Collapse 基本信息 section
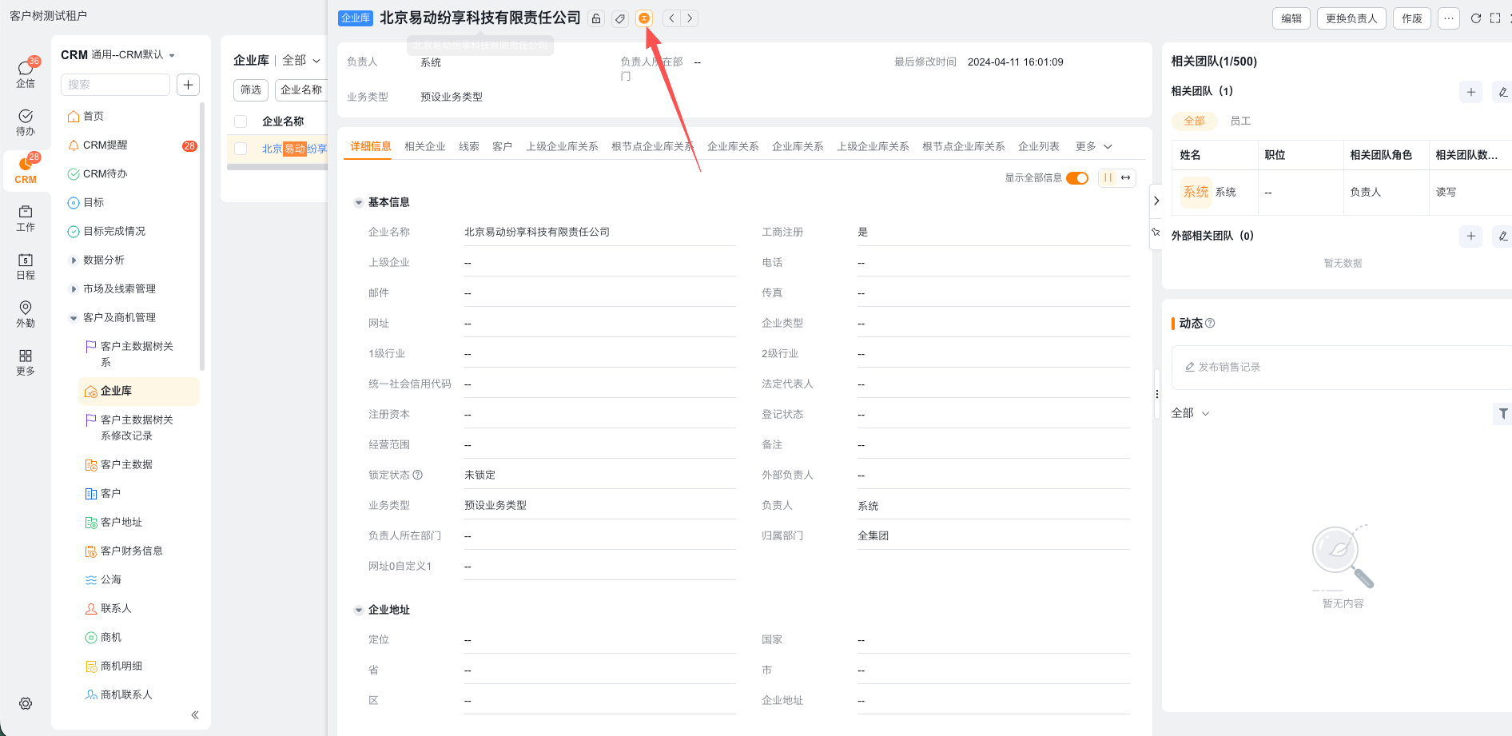This screenshot has height=736, width=1512. 359,203
